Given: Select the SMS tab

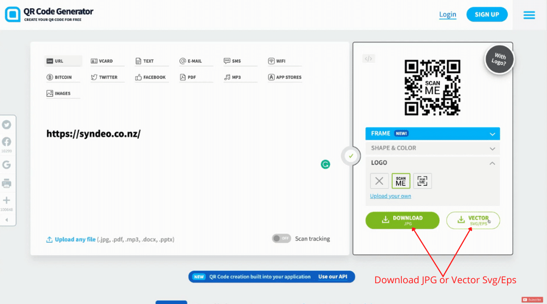Looking at the screenshot, I should [x=240, y=61].
